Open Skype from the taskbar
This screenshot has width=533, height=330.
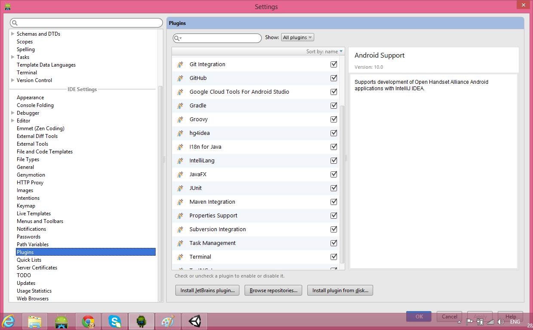(115, 321)
